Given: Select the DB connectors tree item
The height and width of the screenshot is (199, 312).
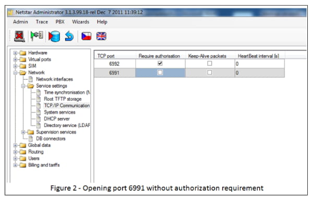Looking at the screenshot, I should coord(51,139).
